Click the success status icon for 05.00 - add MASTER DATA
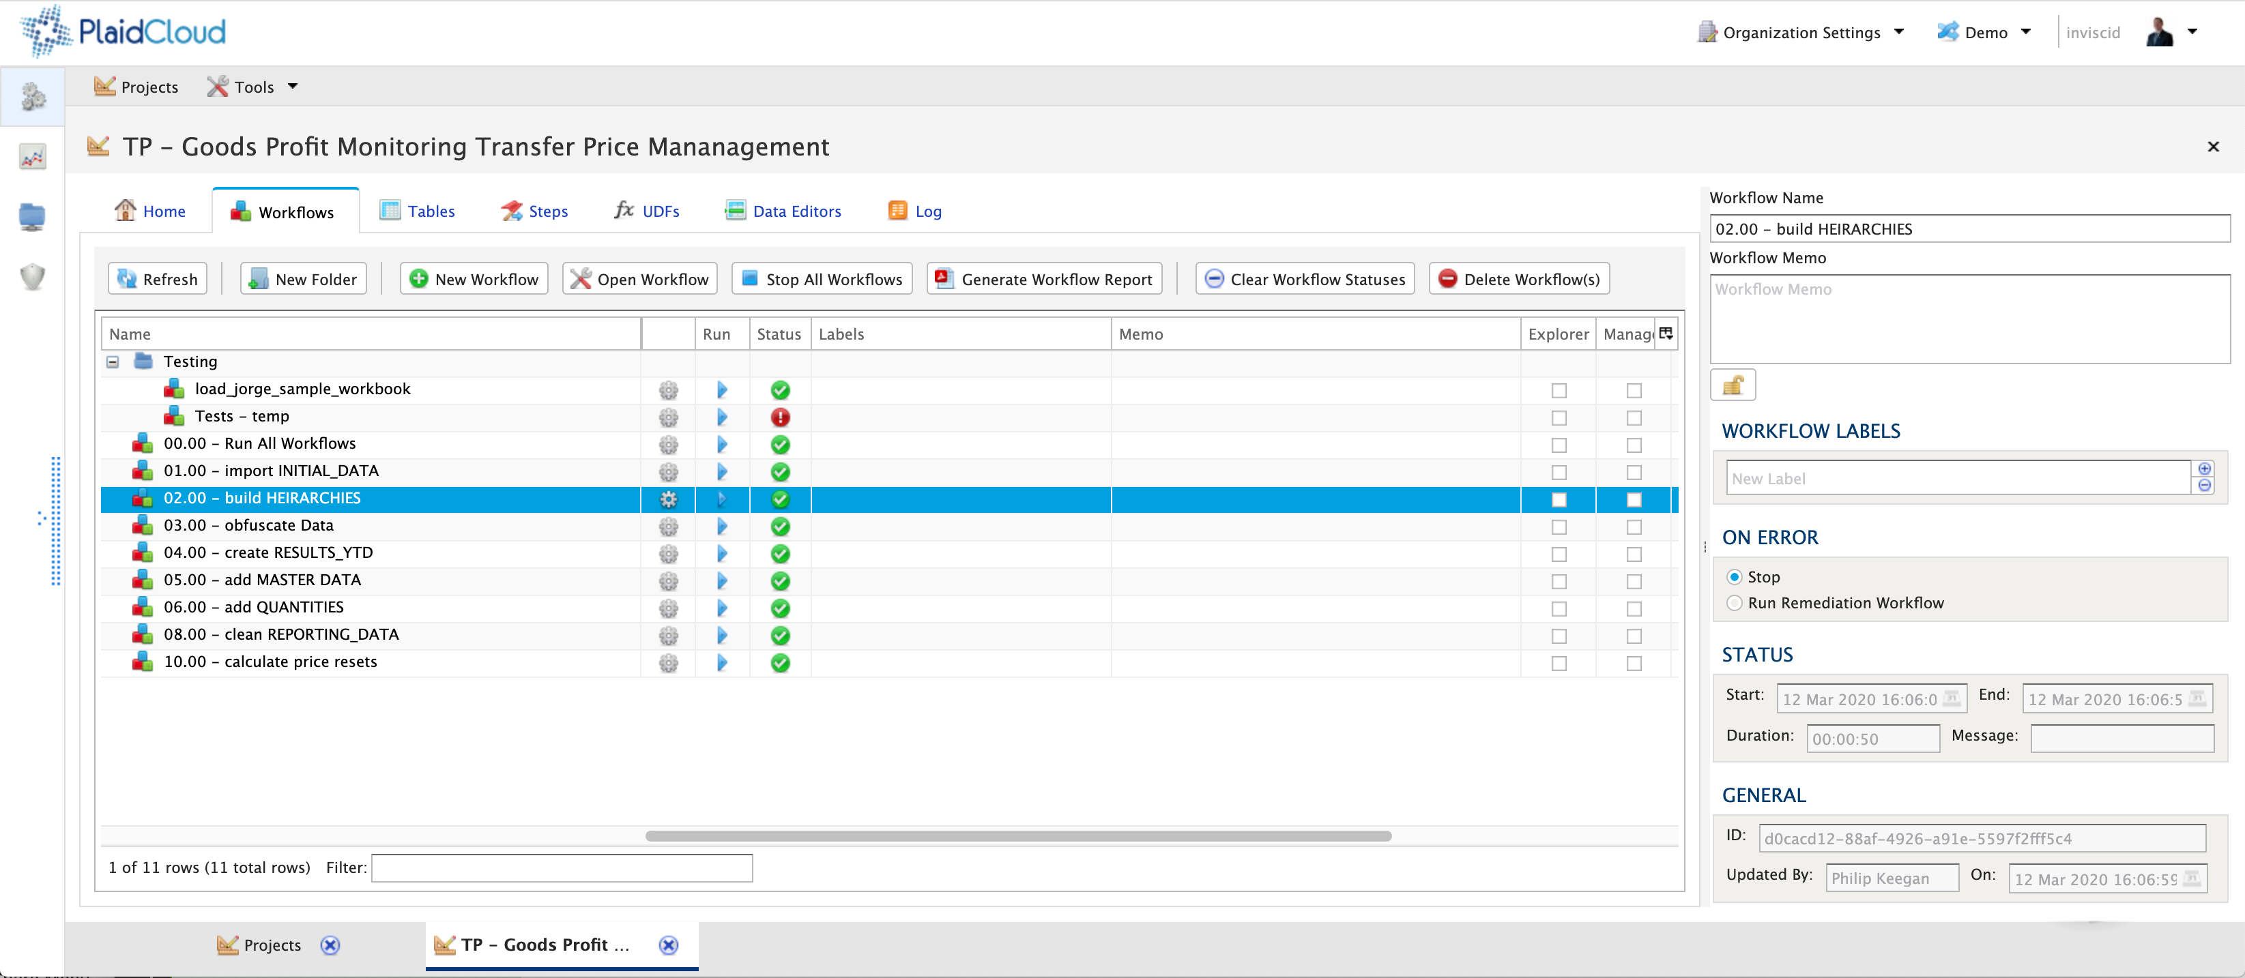 click(780, 581)
